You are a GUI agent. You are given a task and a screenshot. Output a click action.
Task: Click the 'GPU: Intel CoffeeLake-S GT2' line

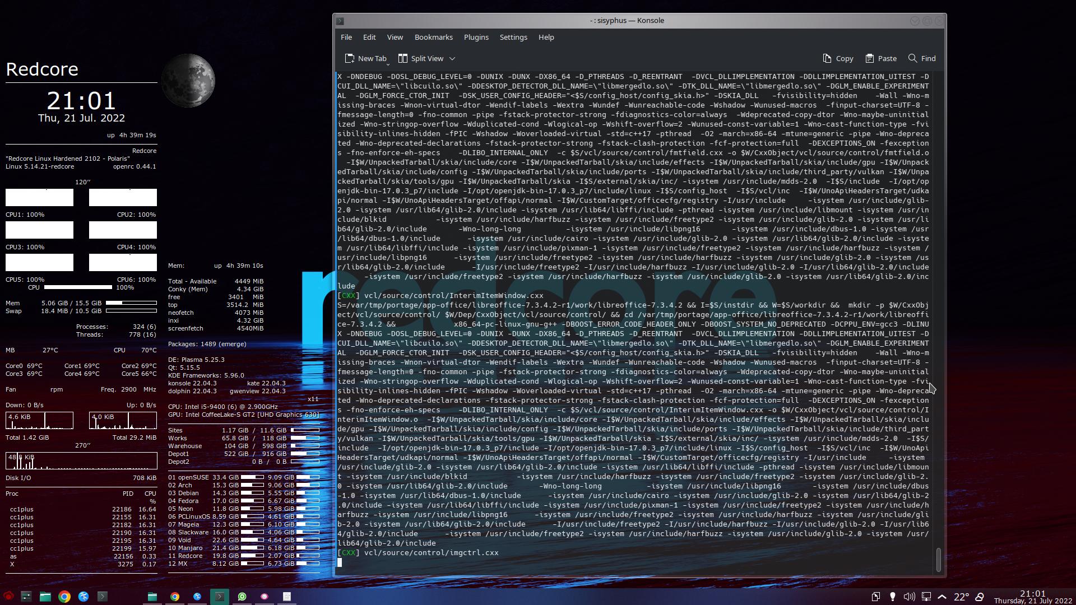click(x=244, y=415)
